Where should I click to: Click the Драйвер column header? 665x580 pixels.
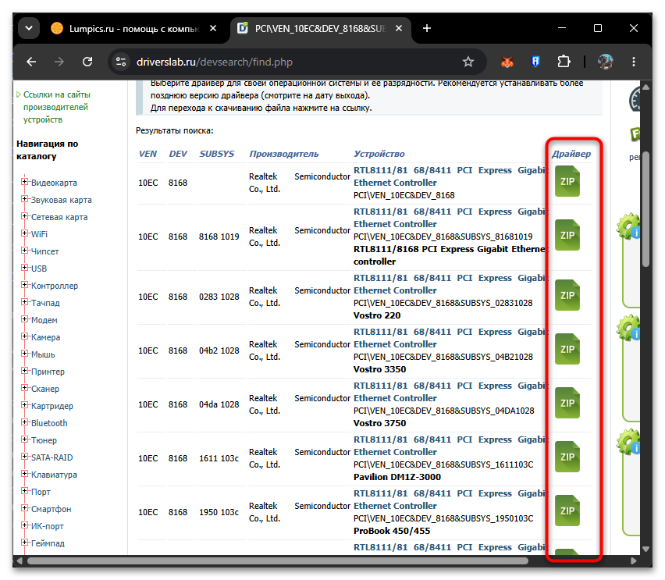(x=571, y=154)
